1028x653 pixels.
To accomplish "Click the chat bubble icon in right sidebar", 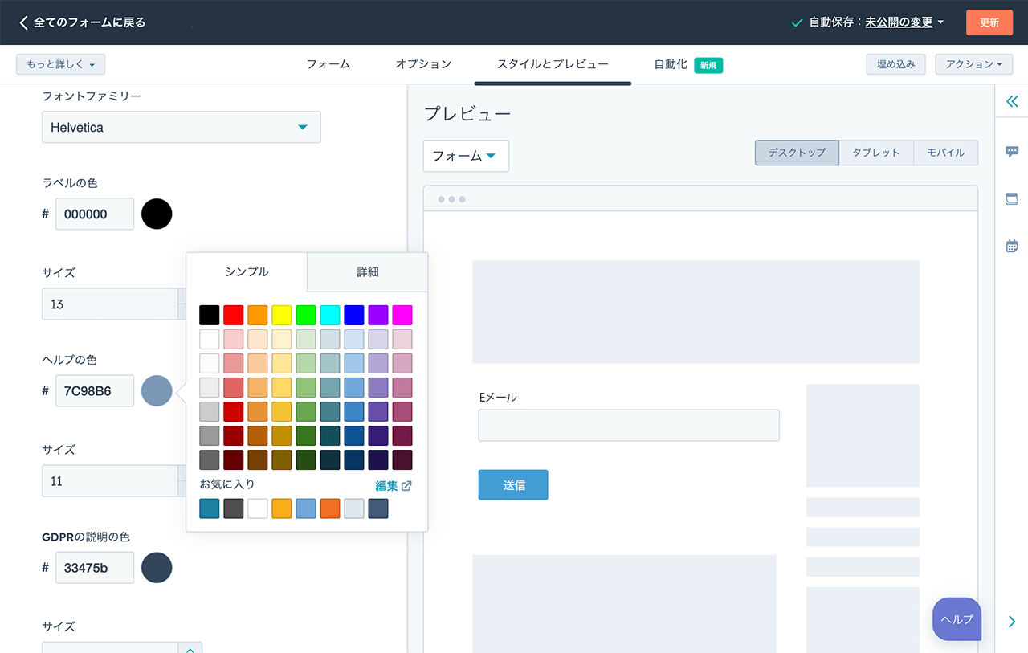I will pos(1012,152).
